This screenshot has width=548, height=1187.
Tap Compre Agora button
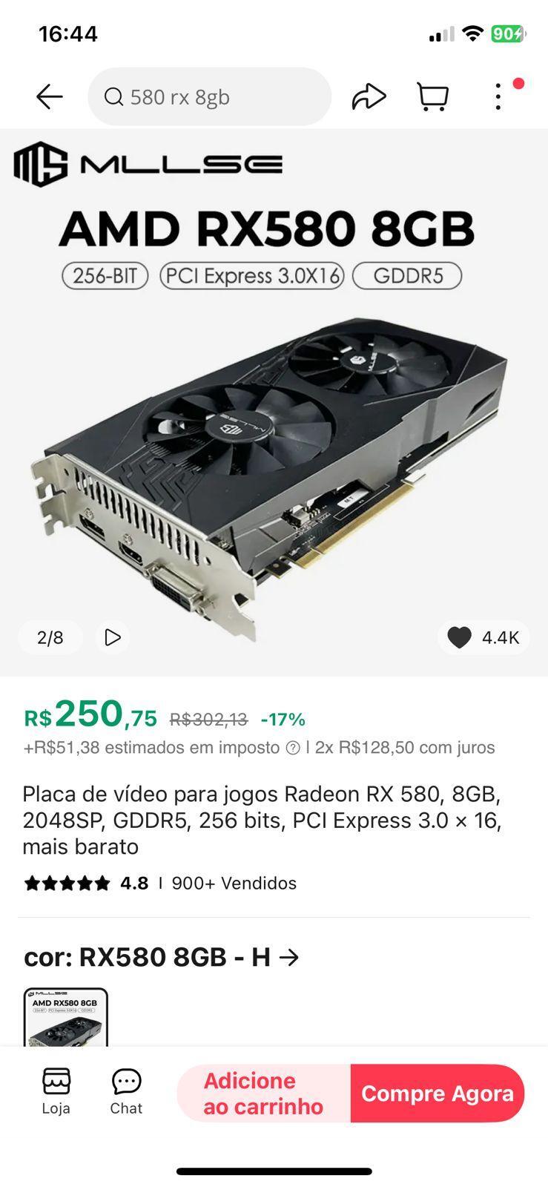pyautogui.click(x=438, y=1094)
